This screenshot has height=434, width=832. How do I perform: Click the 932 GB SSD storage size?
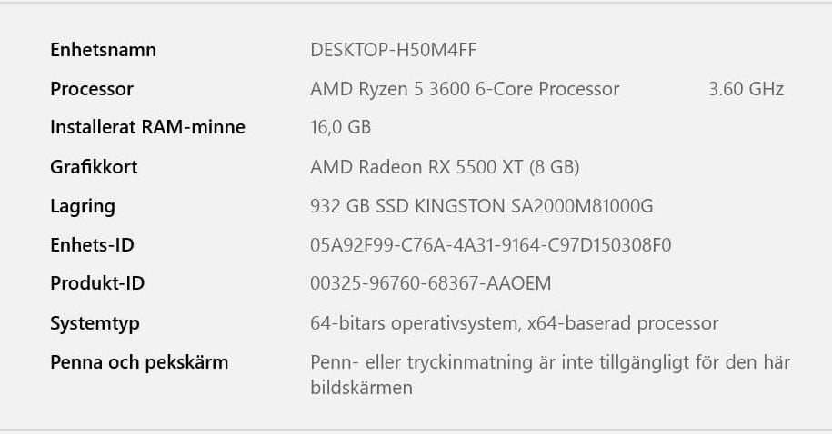click(360, 206)
